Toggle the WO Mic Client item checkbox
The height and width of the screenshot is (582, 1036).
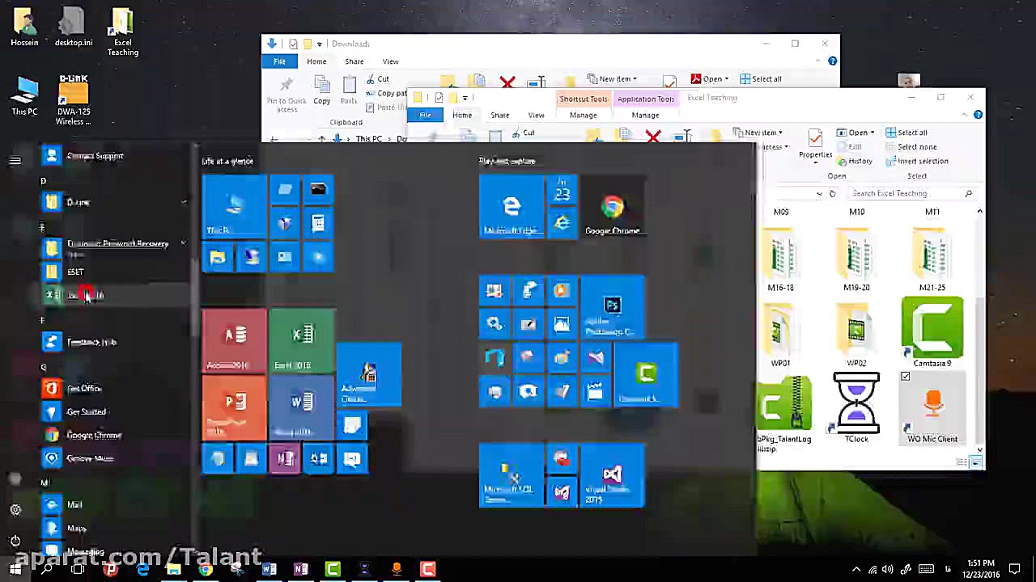point(905,377)
